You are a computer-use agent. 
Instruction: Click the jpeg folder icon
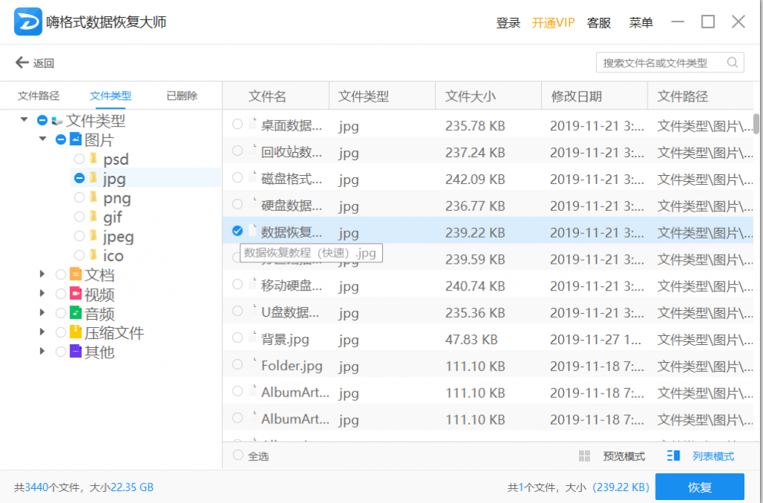[x=93, y=236]
